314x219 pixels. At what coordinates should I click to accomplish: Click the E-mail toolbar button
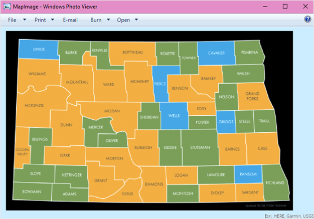tap(70, 20)
